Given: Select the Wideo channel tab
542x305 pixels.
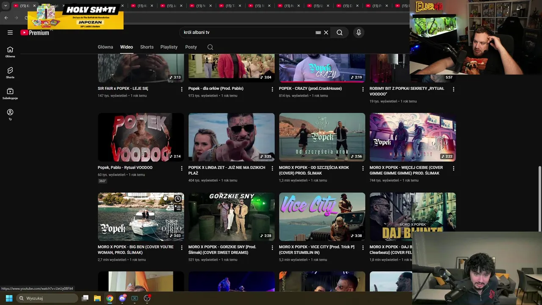Looking at the screenshot, I should pos(126,47).
